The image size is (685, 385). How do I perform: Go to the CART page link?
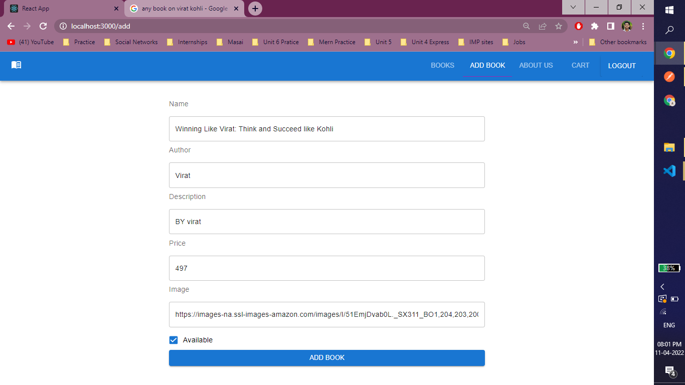pyautogui.click(x=580, y=65)
